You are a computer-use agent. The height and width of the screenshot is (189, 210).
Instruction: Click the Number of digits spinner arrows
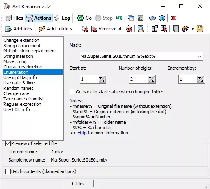click(x=152, y=79)
